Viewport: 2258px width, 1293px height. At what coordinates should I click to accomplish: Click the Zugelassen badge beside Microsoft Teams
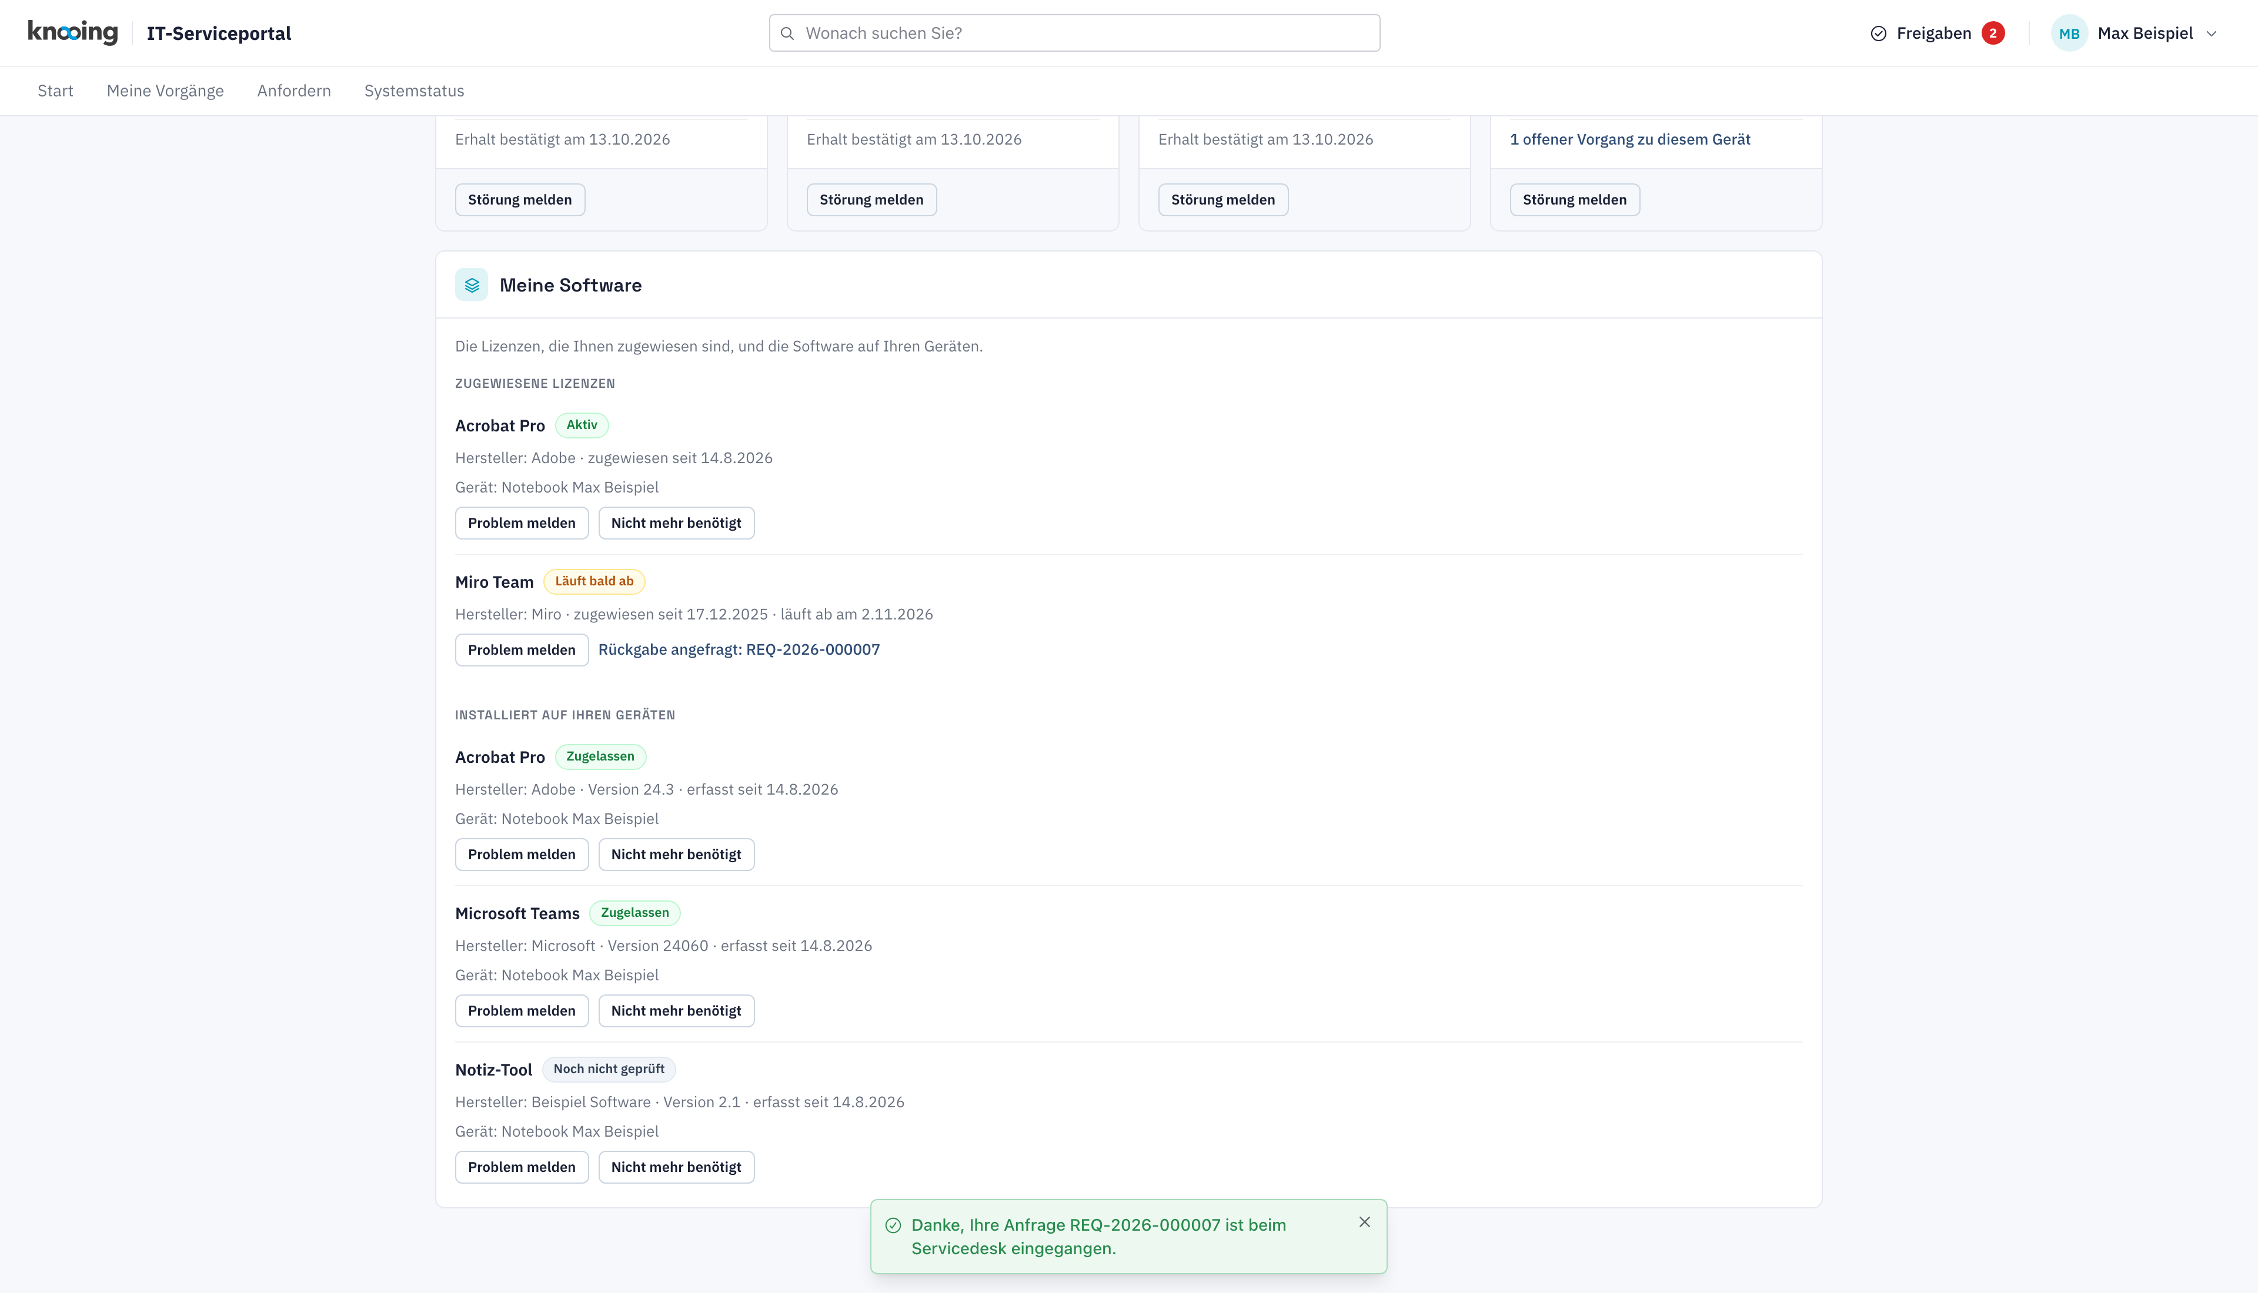(x=634, y=913)
